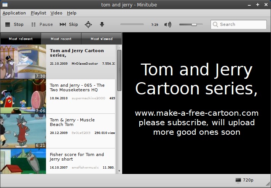Open uploader link Ev0LvE293

pyautogui.click(x=81, y=133)
